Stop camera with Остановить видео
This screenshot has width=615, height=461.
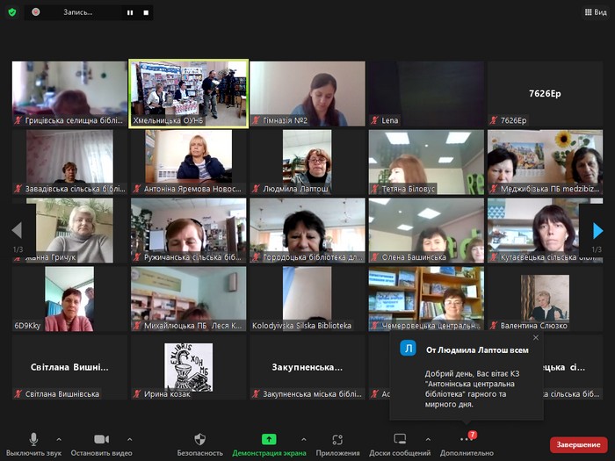(x=102, y=444)
